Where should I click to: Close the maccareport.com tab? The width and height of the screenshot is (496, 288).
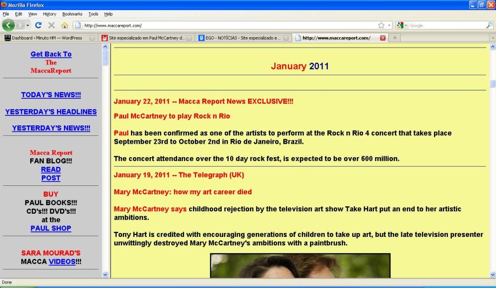[x=383, y=37]
